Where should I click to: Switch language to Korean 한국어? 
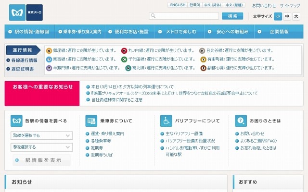(x=194, y=5)
